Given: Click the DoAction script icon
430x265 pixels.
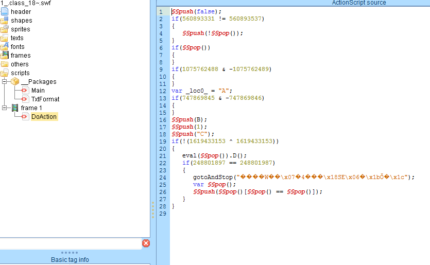Looking at the screenshot, I should tap(25, 116).
